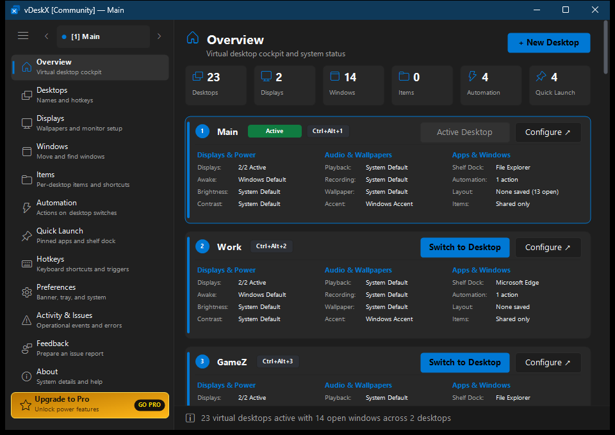Open Displays & Power in Work card
This screenshot has height=435, width=615.
tap(226, 270)
